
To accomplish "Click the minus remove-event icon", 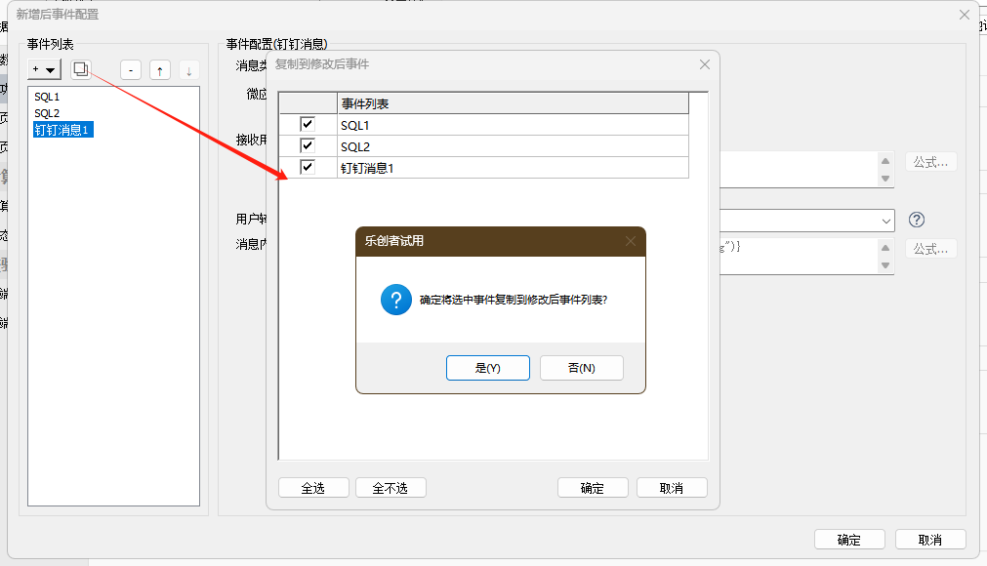I will click(x=131, y=70).
